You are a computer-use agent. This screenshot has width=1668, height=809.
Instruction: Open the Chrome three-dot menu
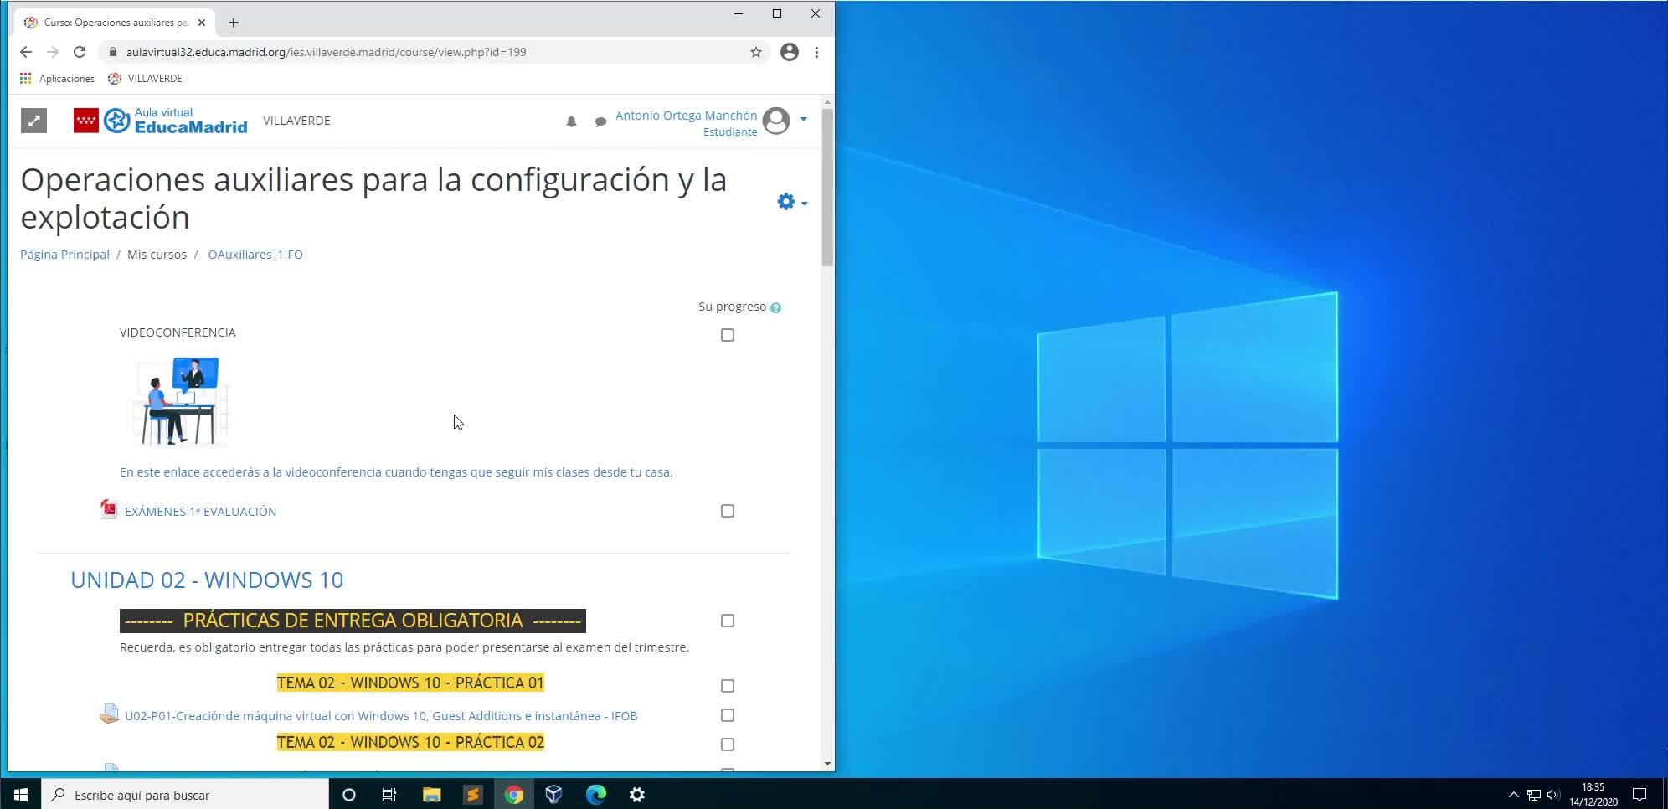click(x=816, y=52)
